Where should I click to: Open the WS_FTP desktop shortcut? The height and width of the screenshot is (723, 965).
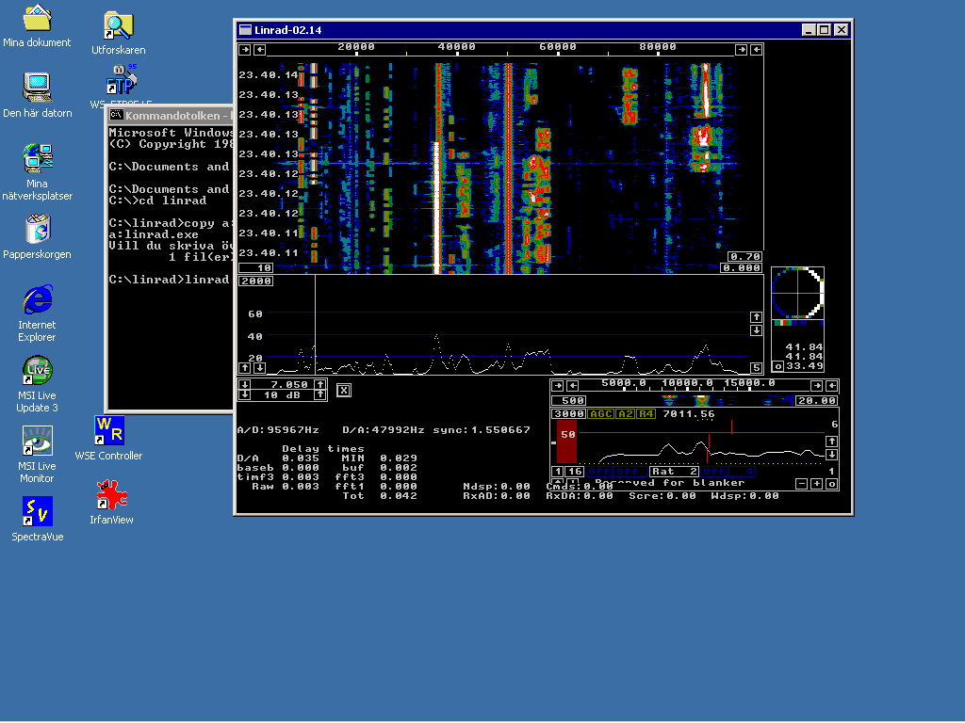click(122, 86)
